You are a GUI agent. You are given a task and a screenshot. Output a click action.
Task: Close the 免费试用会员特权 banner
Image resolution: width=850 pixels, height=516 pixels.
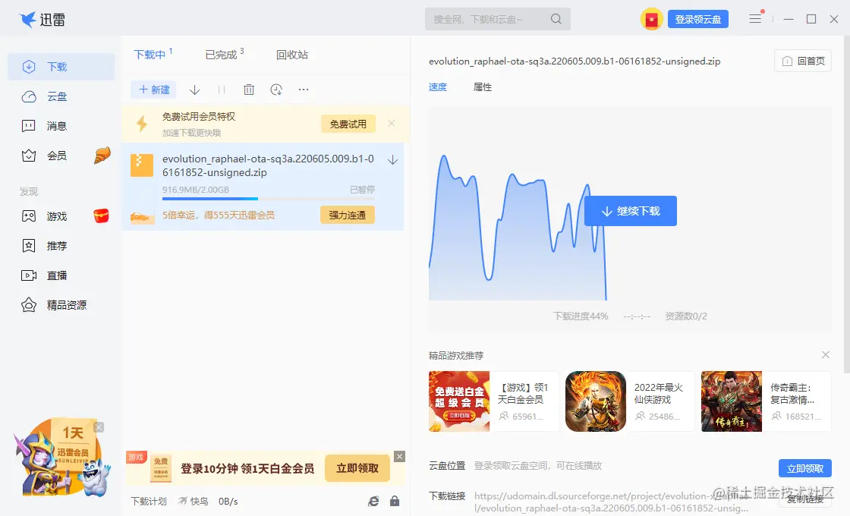click(392, 124)
